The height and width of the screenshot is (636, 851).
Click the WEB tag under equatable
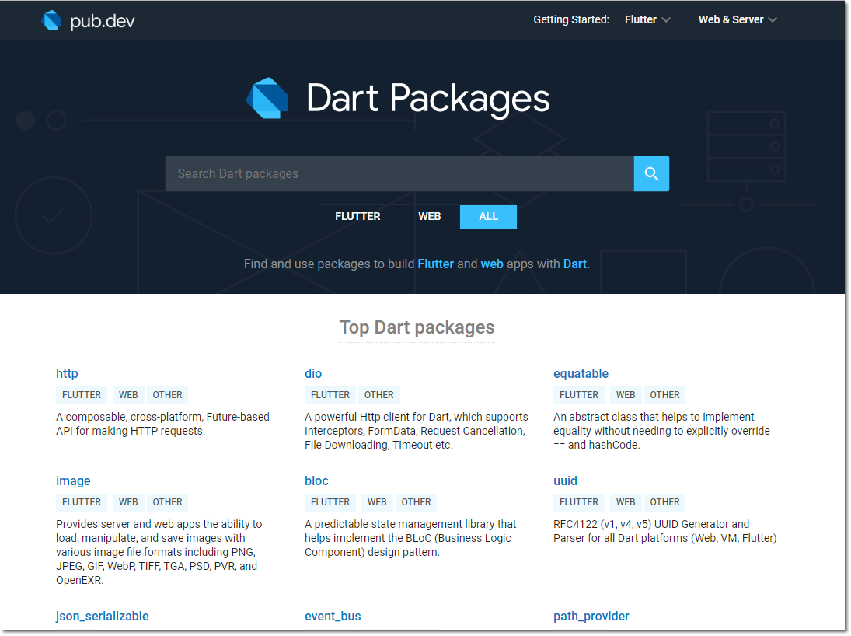[x=625, y=395]
